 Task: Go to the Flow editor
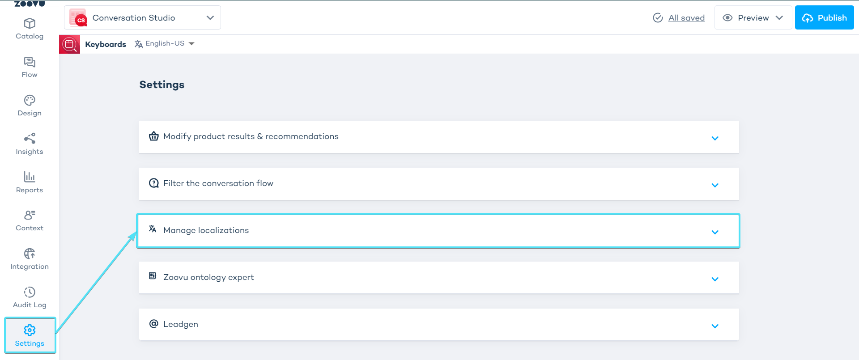[30, 67]
